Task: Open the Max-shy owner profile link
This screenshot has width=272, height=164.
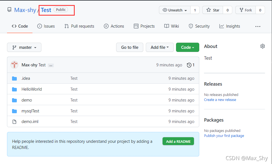Action: coord(25,10)
